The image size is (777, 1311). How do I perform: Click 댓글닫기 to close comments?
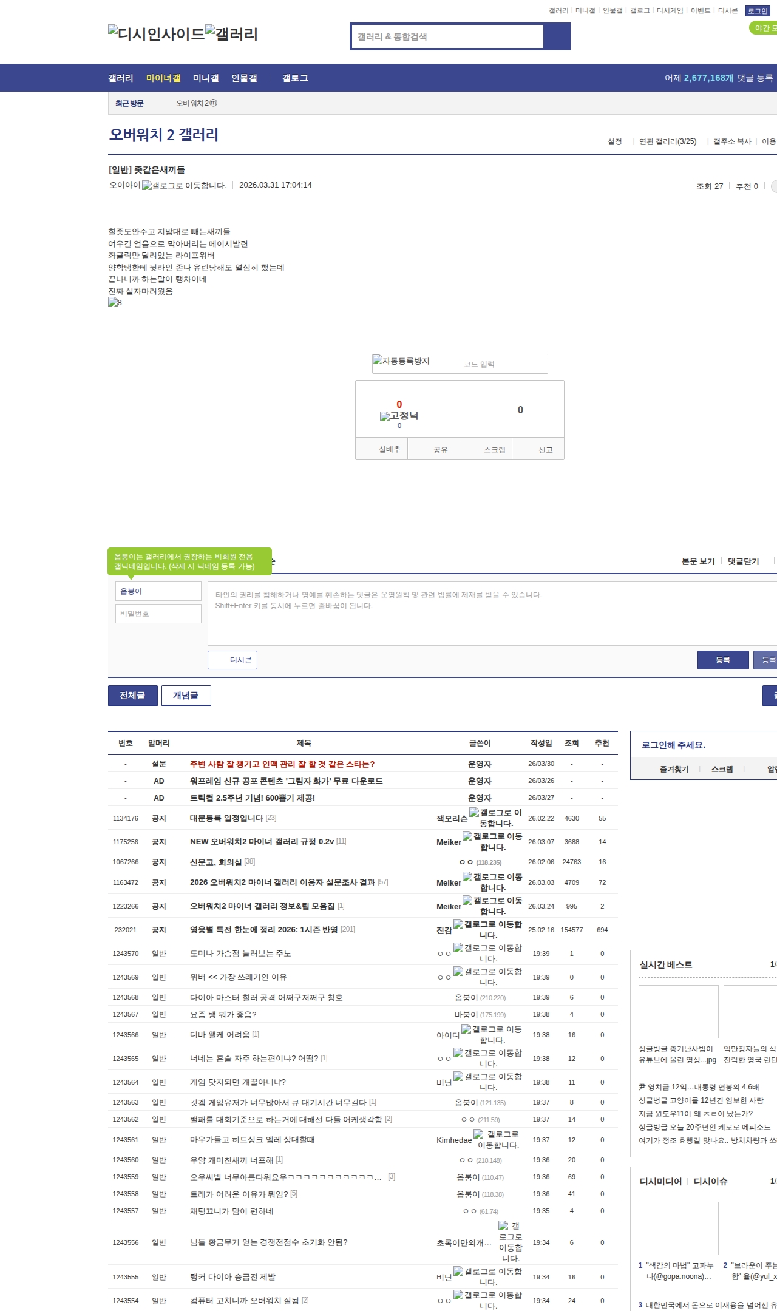pos(744,561)
